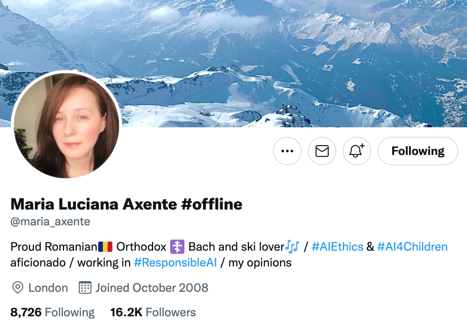This screenshot has width=467, height=325.
Task: Click the envelope message icon
Action: click(x=322, y=151)
